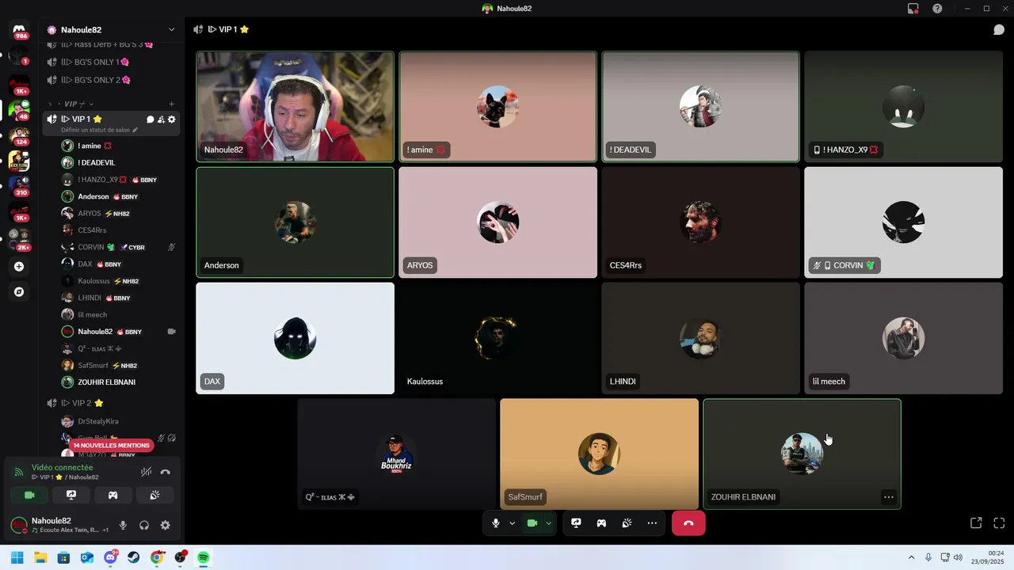
Task: Edit the channel status pencil
Action: [x=135, y=130]
